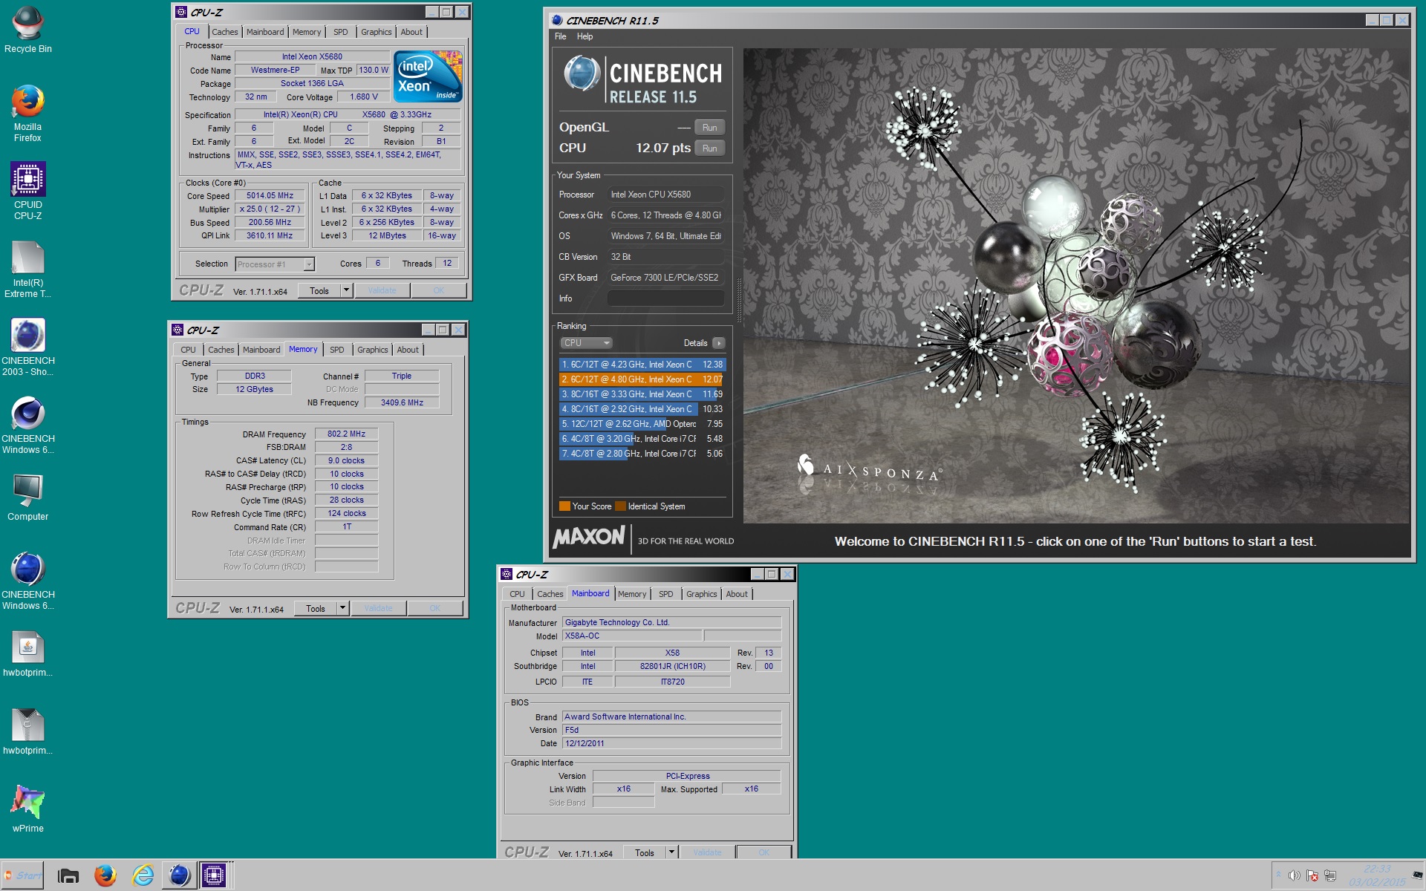Click the BIOS date 12/12/2011 field
Screen dimensions: 1426x891
coord(671,743)
